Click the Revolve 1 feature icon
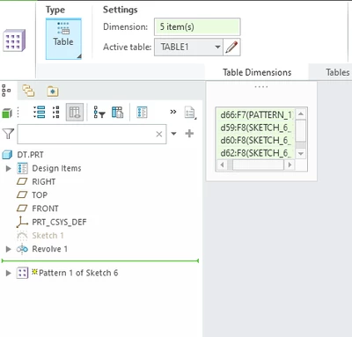The width and height of the screenshot is (352, 337). (x=22, y=249)
